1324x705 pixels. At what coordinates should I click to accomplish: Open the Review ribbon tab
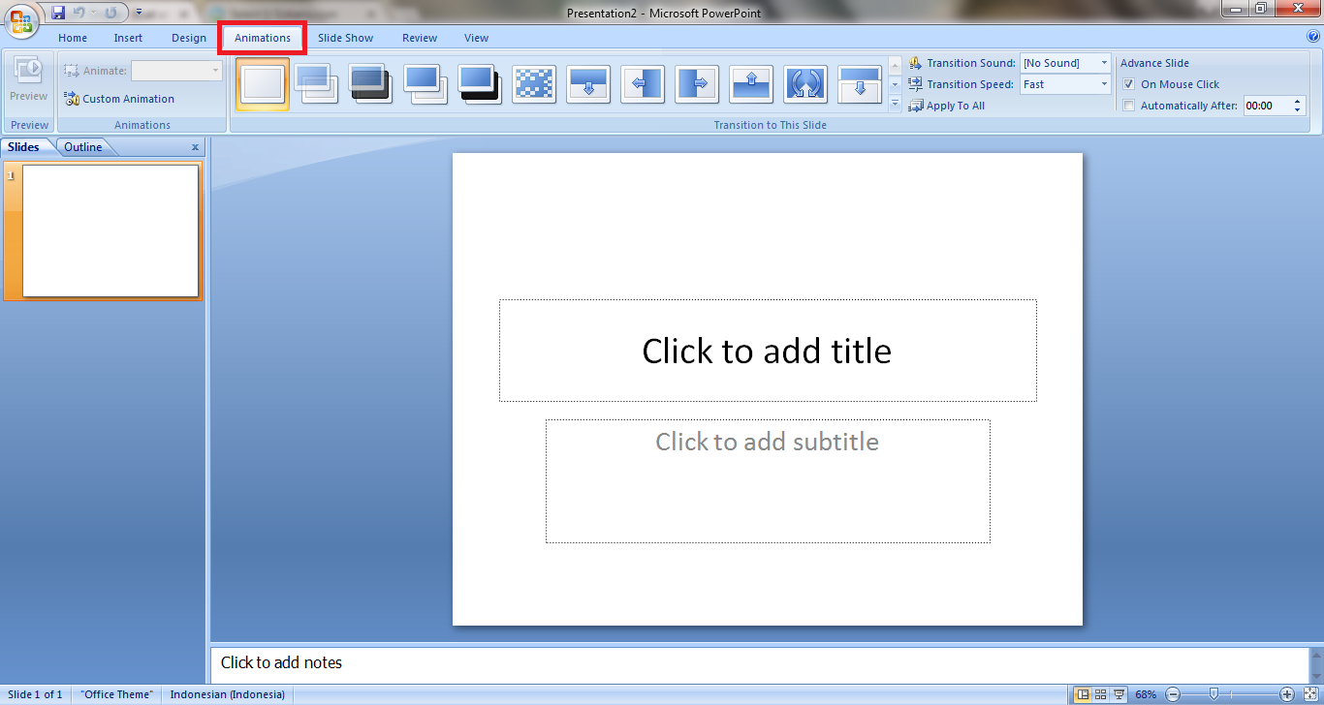(420, 38)
